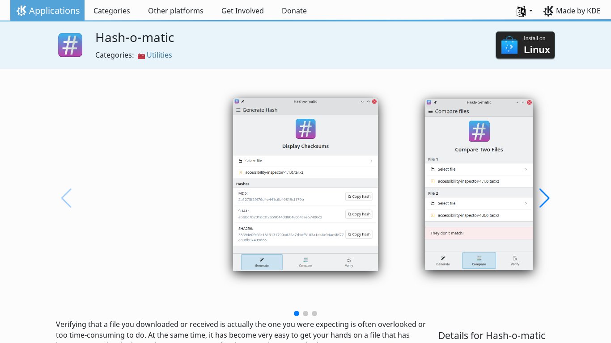This screenshot has width=611, height=343.
Task: Select the Generate tab in second screenshot
Action: point(443,261)
